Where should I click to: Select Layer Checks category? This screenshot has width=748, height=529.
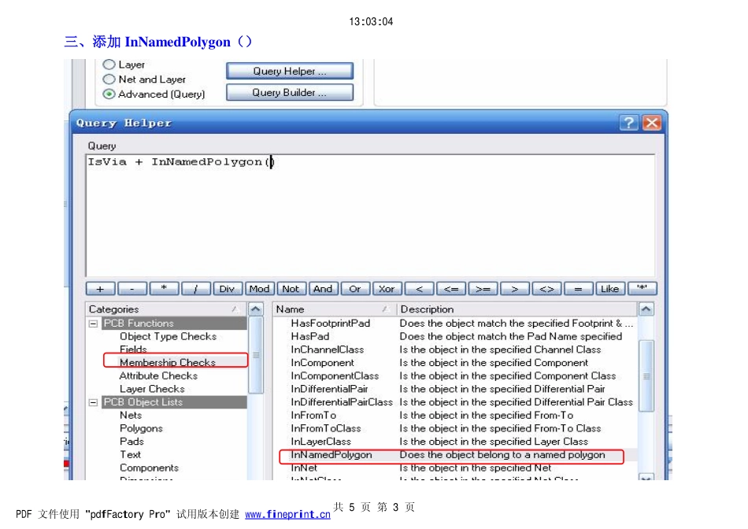(x=152, y=389)
